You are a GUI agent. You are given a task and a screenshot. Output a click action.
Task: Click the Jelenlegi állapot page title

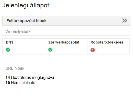point(26,5)
